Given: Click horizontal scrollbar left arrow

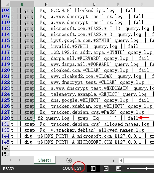Looking at the screenshot, I should click(x=121, y=160).
